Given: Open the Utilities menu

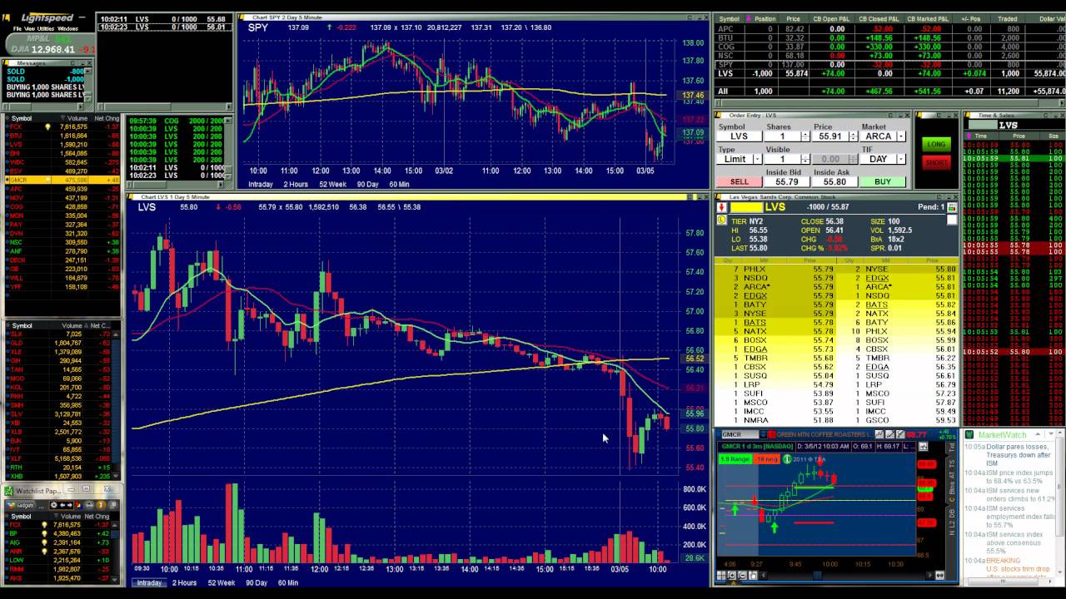Looking at the screenshot, I should click(x=46, y=28).
